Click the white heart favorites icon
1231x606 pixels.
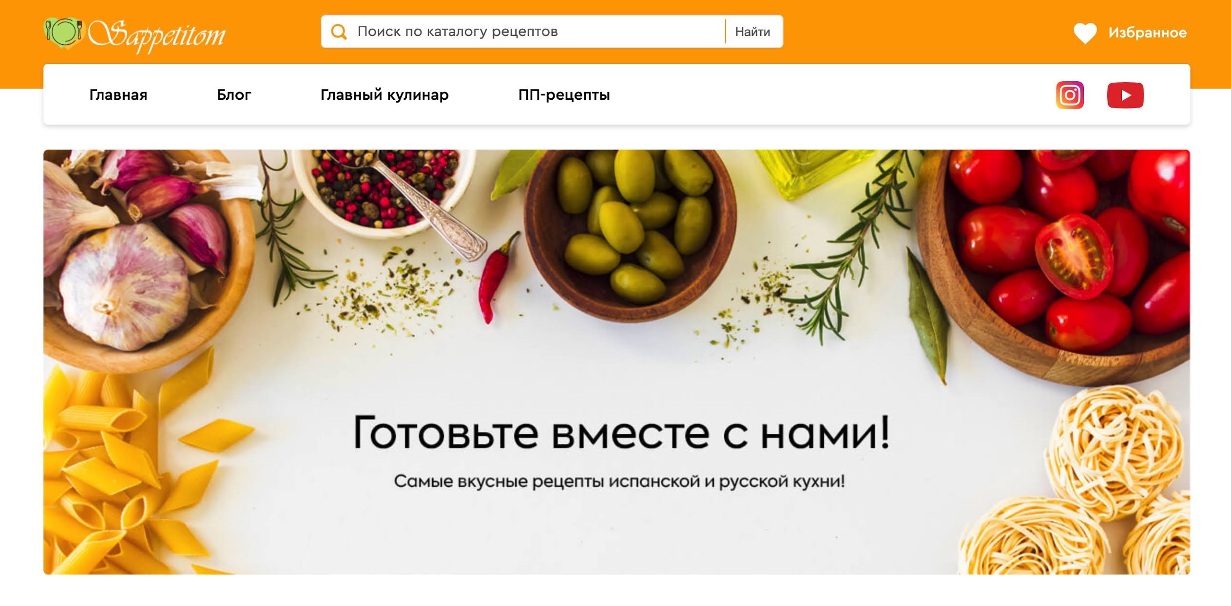[x=1085, y=33]
